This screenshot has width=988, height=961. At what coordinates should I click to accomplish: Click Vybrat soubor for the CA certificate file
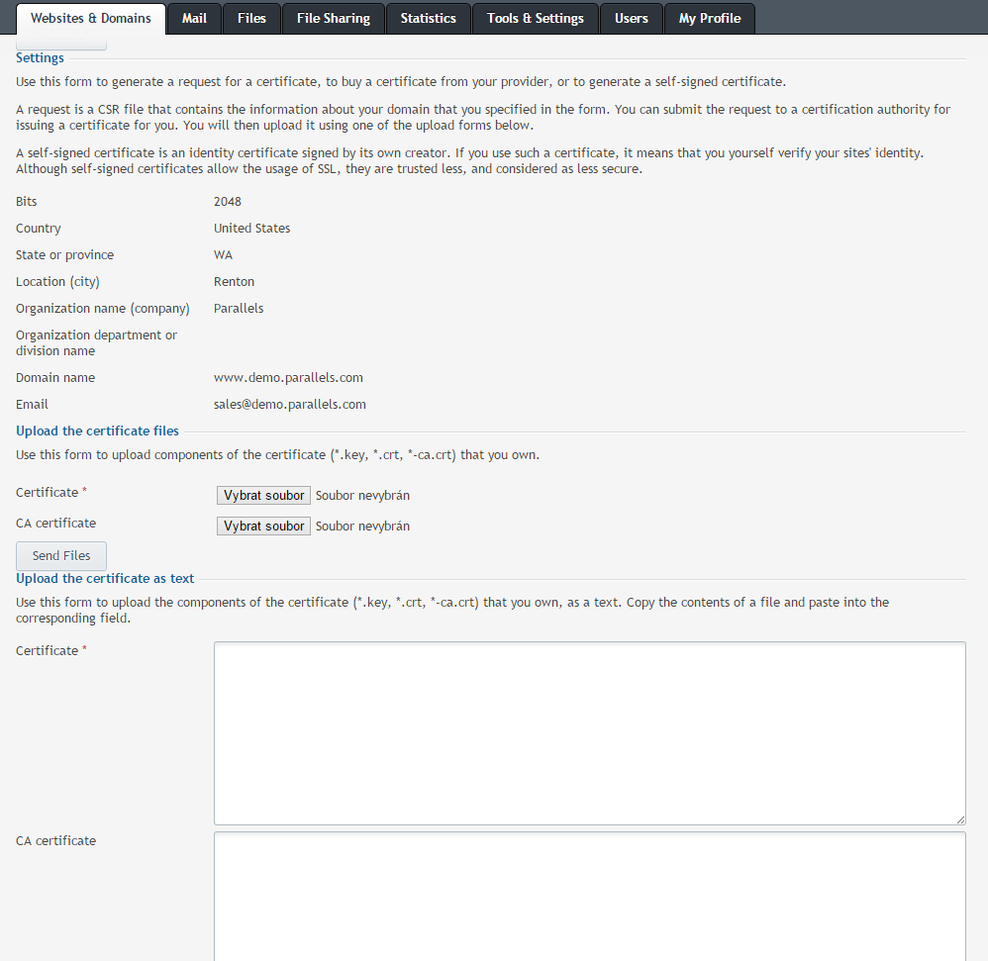263,527
